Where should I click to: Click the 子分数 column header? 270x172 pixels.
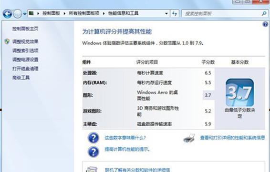pos(208,62)
